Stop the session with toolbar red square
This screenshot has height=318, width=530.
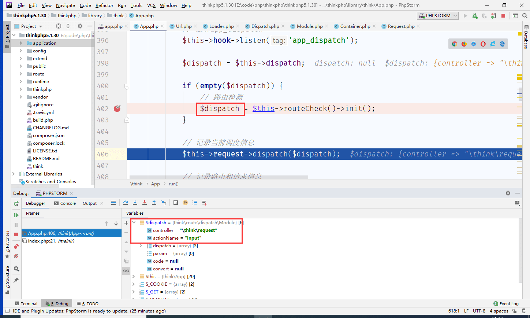coord(503,16)
